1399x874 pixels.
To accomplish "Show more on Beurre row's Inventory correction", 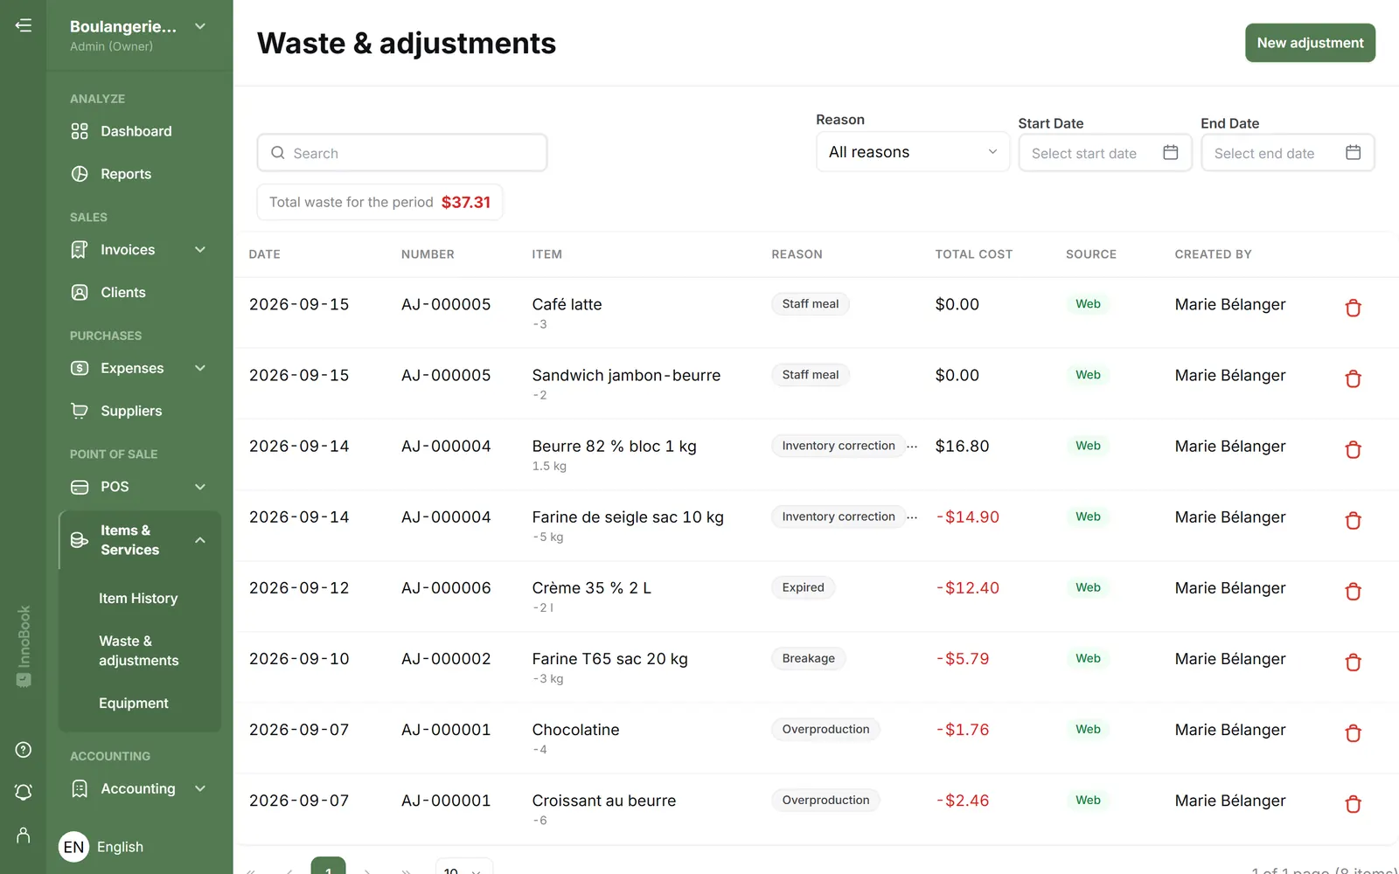I will [x=912, y=446].
